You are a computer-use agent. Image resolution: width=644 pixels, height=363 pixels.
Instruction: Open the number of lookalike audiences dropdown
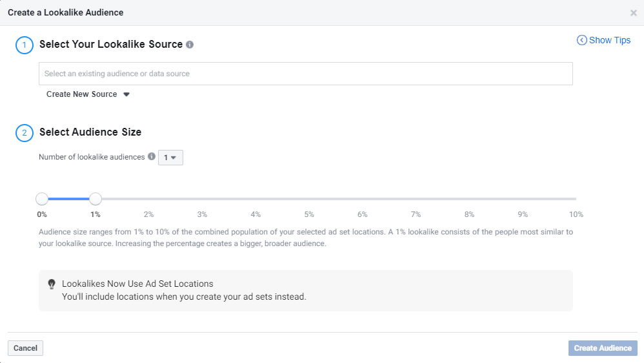tap(170, 158)
